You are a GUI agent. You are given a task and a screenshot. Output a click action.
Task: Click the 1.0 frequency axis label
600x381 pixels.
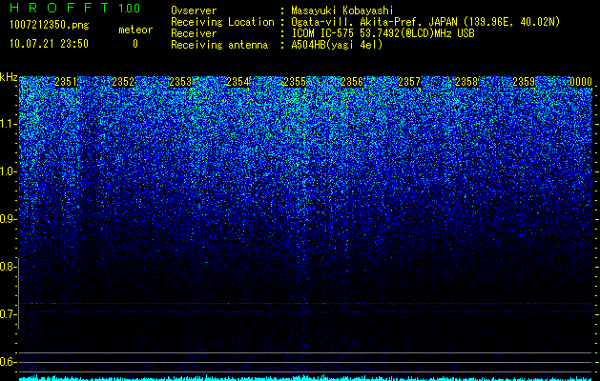[x=9, y=171]
